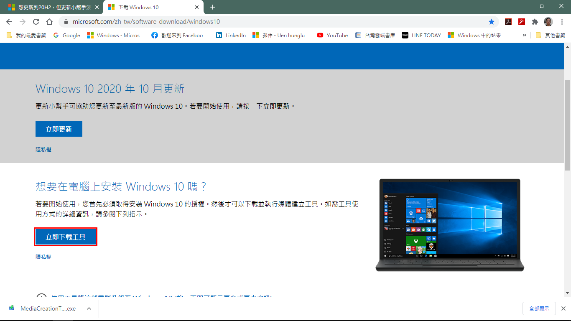Click the scrollbar up arrow
The image size is (571, 321).
click(567, 46)
